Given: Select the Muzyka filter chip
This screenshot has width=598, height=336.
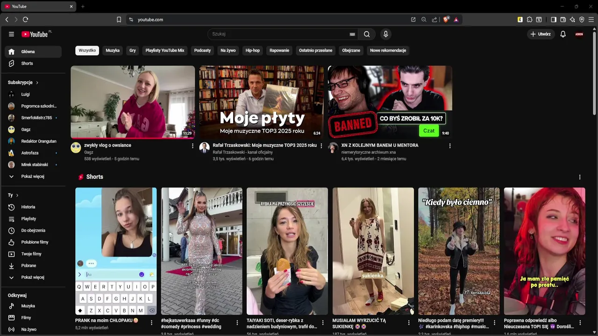Looking at the screenshot, I should 113,50.
